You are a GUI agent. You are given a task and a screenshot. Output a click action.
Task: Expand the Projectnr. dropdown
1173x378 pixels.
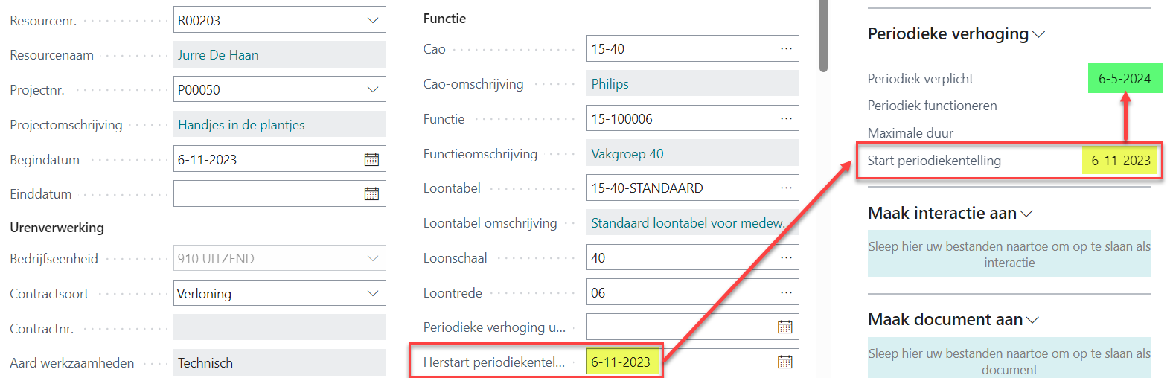(x=373, y=89)
